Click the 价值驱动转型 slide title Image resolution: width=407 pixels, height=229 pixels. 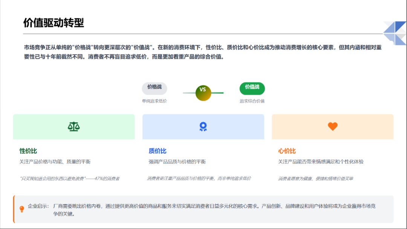coord(54,23)
